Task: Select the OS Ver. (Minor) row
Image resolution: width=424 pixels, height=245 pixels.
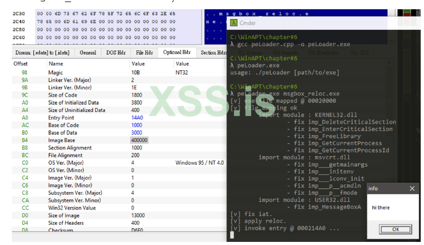Action: point(118,171)
